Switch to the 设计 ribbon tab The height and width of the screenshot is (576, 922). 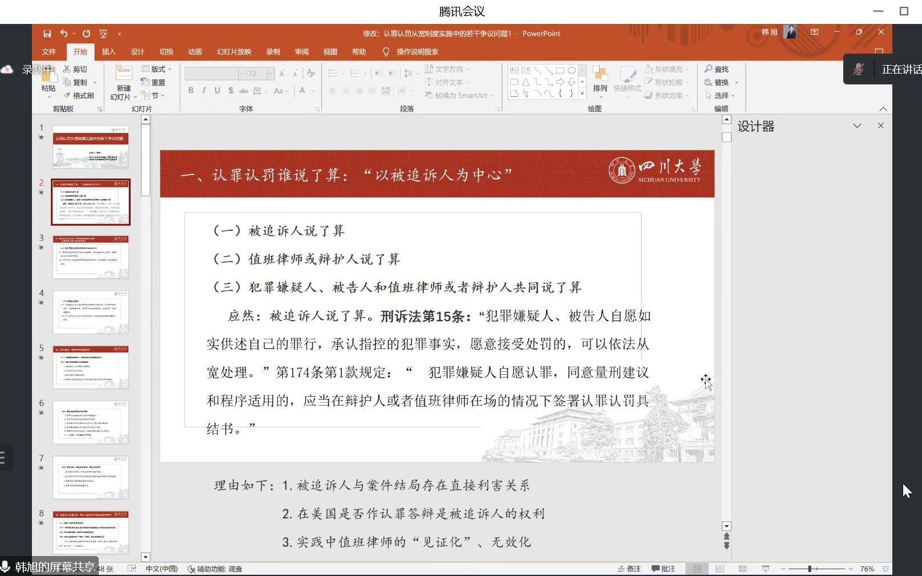tap(138, 52)
